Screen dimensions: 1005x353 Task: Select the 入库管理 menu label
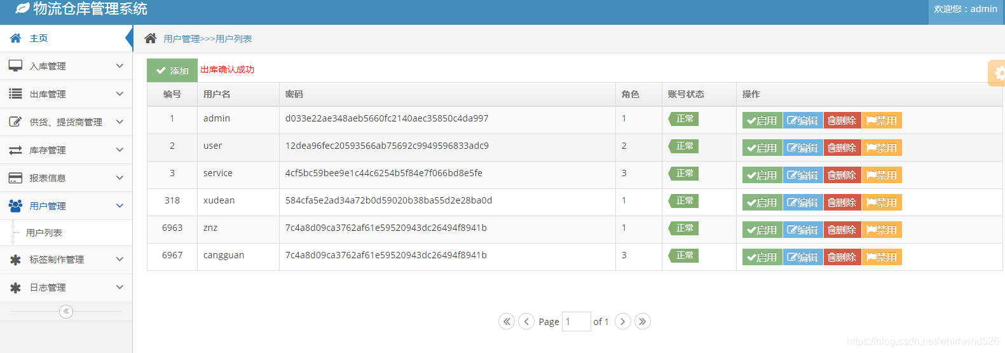point(48,66)
